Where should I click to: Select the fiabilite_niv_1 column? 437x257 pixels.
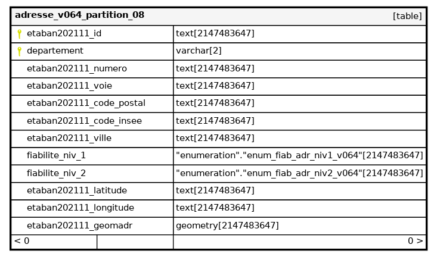coord(56,155)
